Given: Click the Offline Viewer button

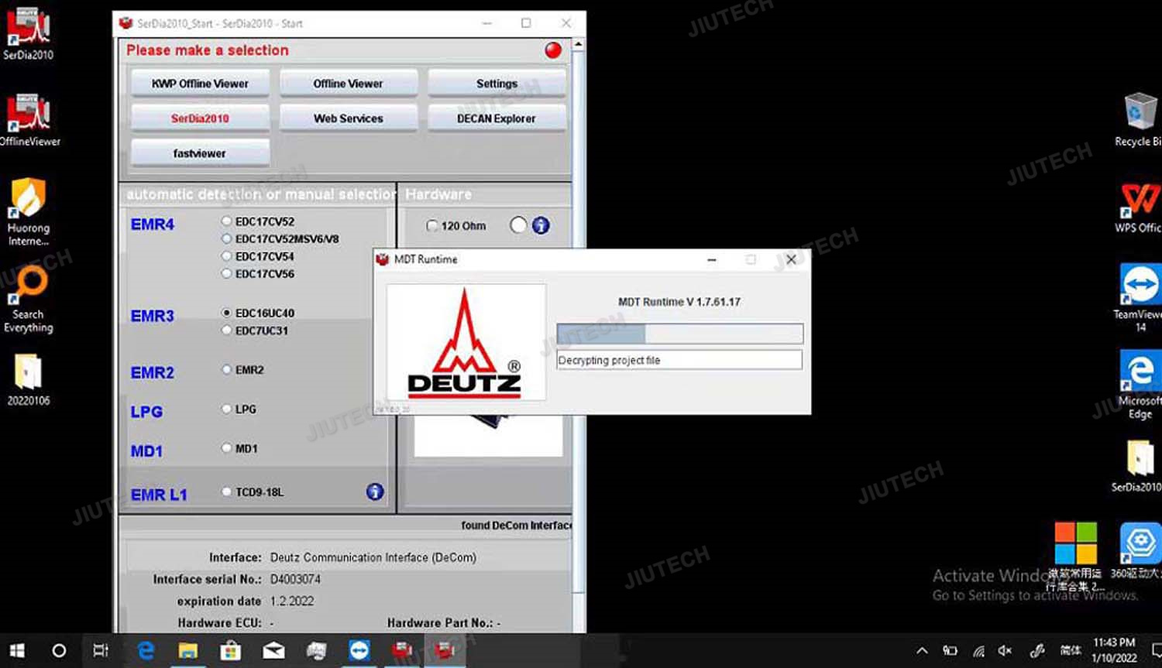Looking at the screenshot, I should click(349, 84).
